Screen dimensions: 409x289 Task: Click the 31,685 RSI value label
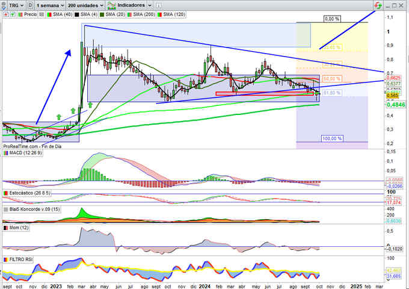point(395,276)
